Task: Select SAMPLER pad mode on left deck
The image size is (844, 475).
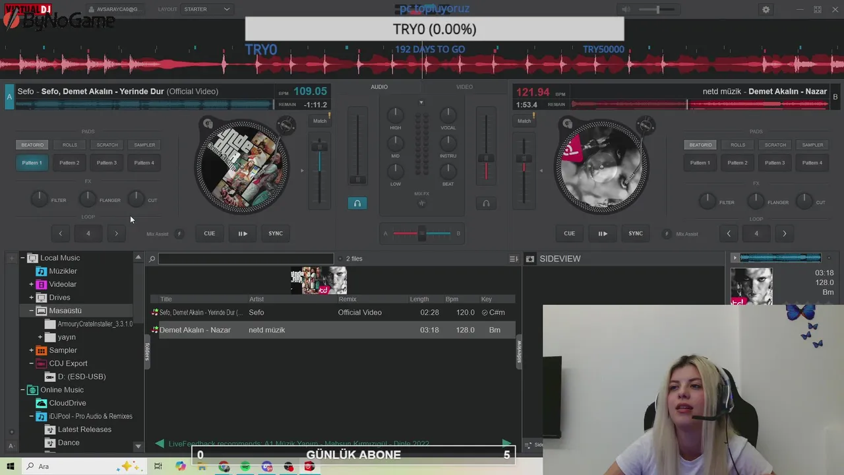Action: tap(144, 145)
